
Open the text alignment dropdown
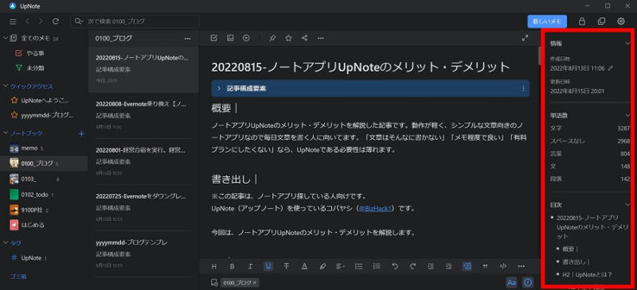pyautogui.click(x=341, y=266)
